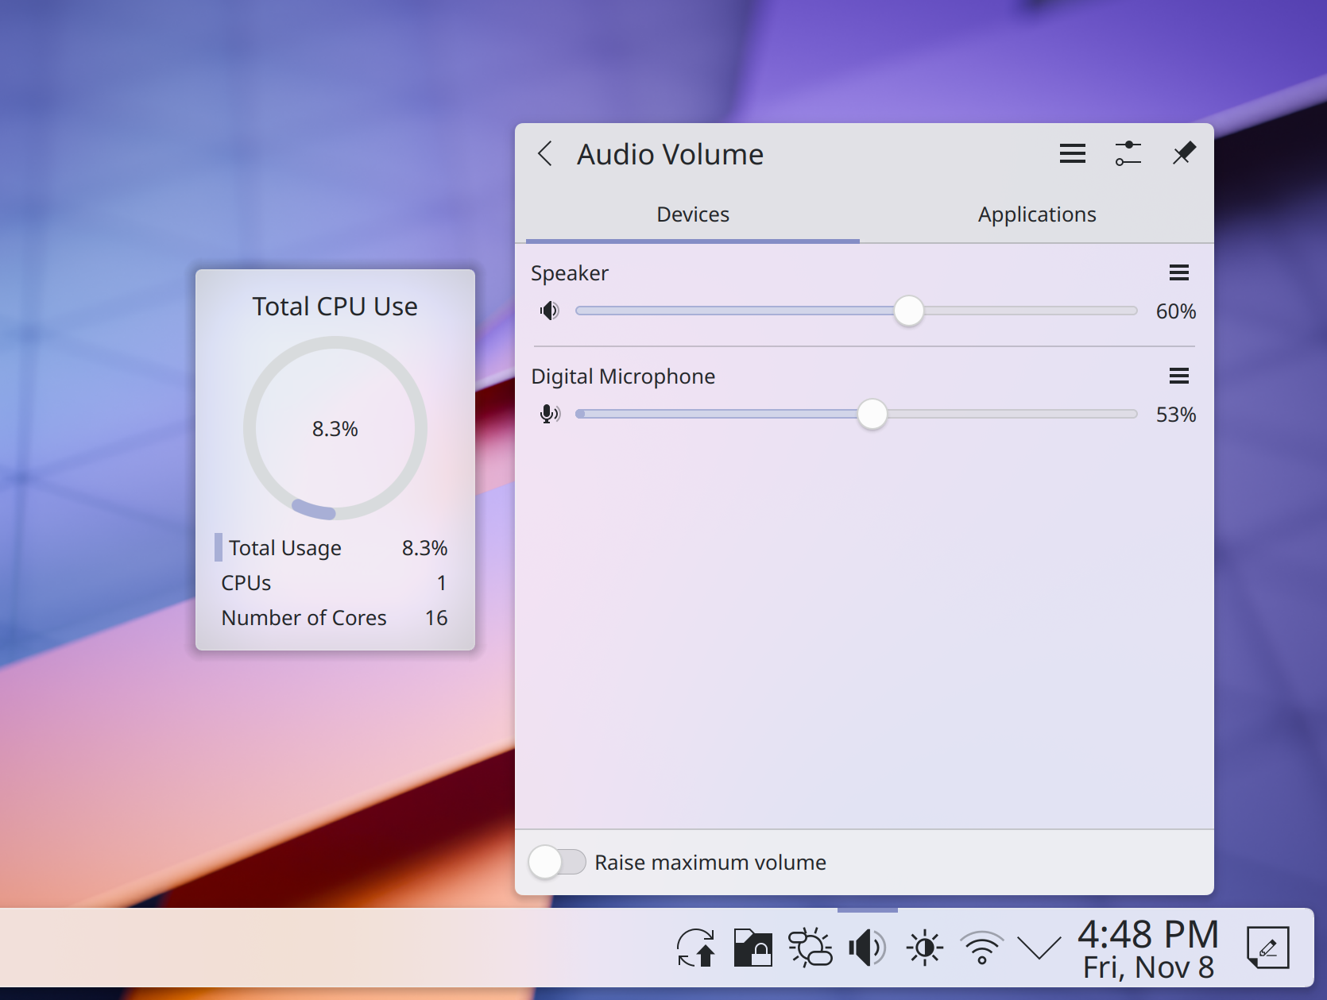Click the edit icon at panel end
Viewport: 1327px width, 1000px height.
click(x=1268, y=948)
